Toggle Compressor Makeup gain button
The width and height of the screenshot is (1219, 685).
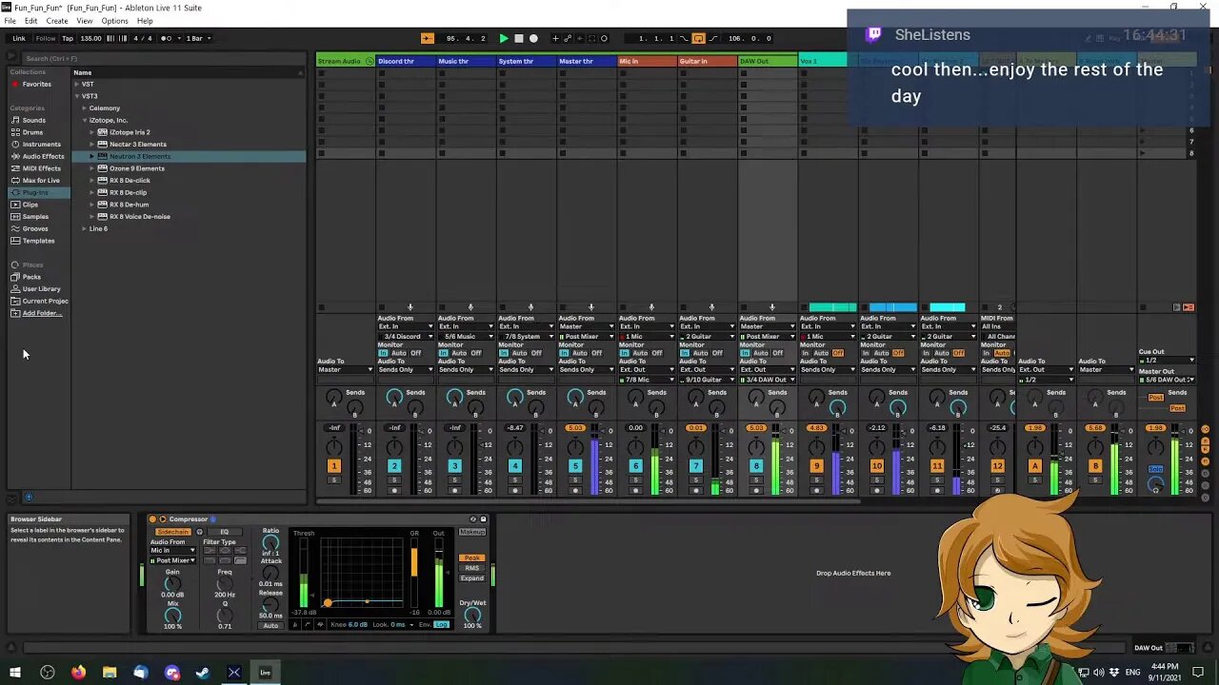point(471,532)
